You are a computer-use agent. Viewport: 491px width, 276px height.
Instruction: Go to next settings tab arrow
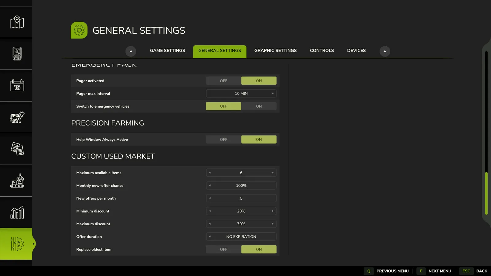(385, 51)
